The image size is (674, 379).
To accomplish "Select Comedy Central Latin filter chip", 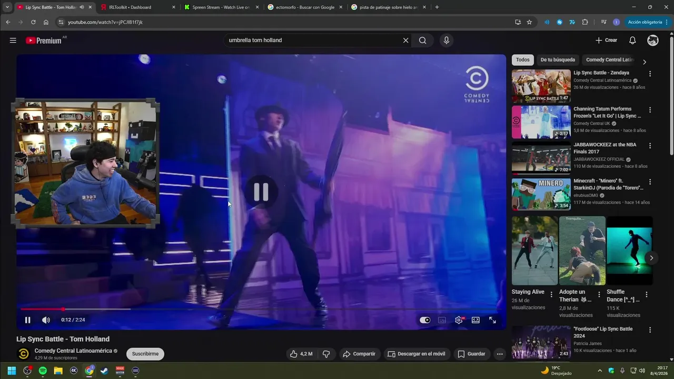I will tap(610, 60).
